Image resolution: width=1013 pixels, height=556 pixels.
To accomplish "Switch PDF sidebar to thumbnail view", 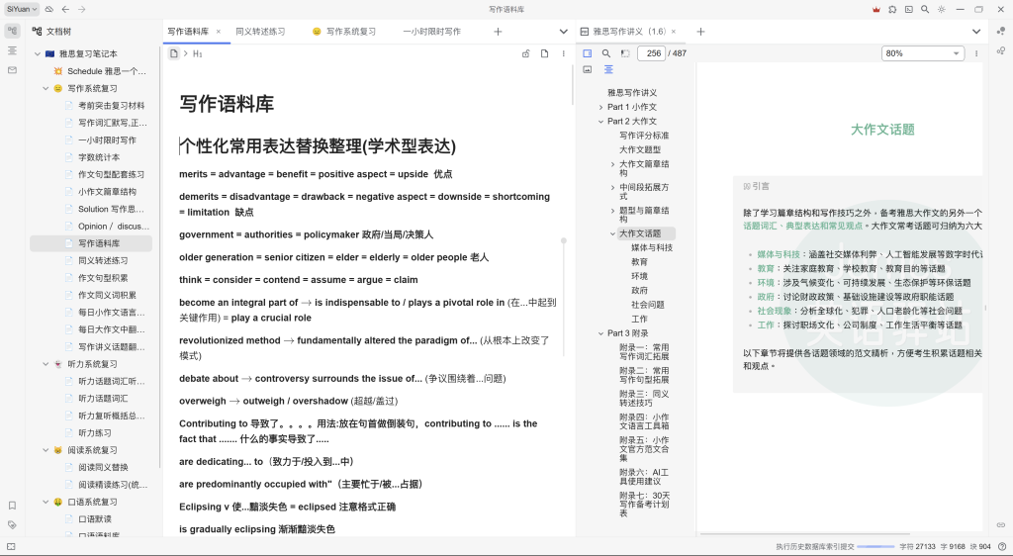I will 588,69.
